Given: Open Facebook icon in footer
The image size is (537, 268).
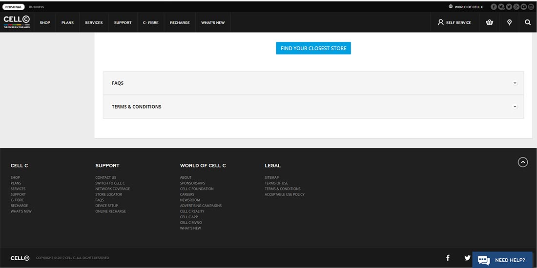Looking at the screenshot, I should point(448,258).
